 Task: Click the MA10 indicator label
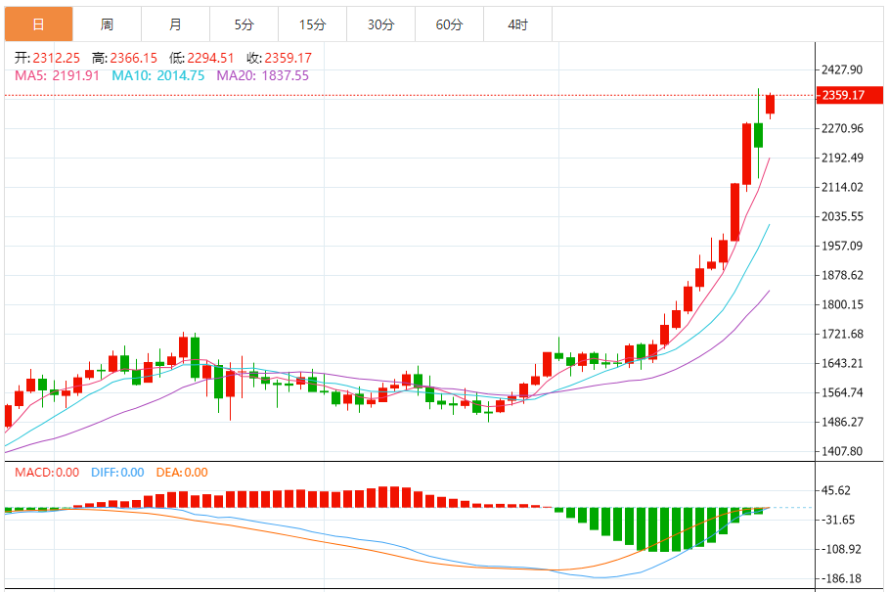[157, 75]
